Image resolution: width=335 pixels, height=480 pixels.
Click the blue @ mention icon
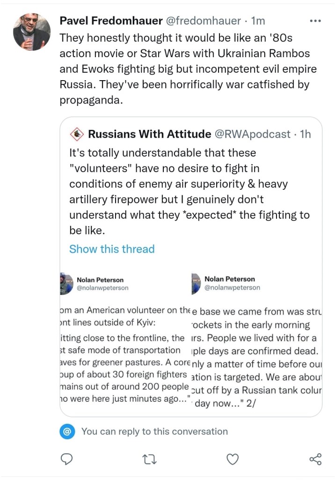67,431
